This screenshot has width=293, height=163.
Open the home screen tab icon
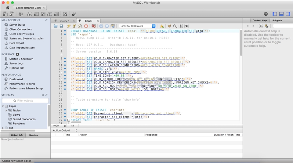click(x=8, y=8)
